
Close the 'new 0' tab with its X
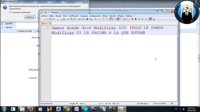click(x=50, y=23)
